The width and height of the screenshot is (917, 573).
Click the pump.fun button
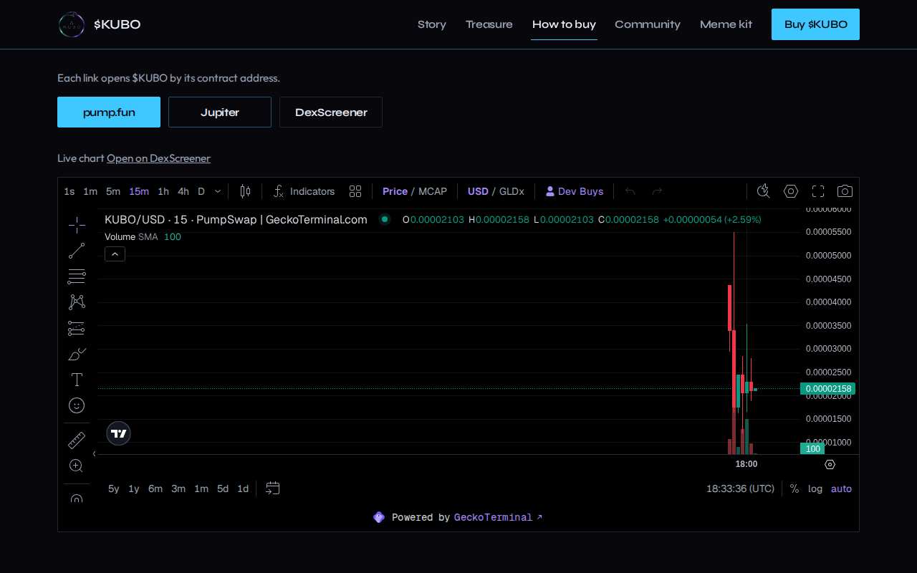pos(109,112)
